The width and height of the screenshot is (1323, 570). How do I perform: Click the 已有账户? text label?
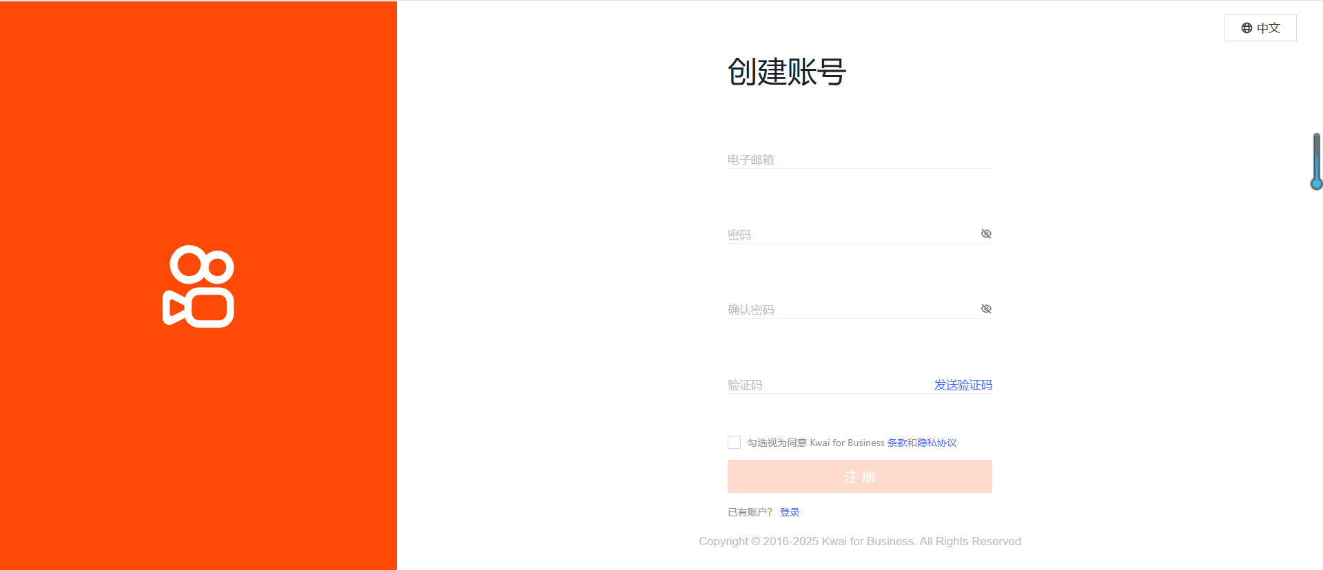tap(750, 512)
